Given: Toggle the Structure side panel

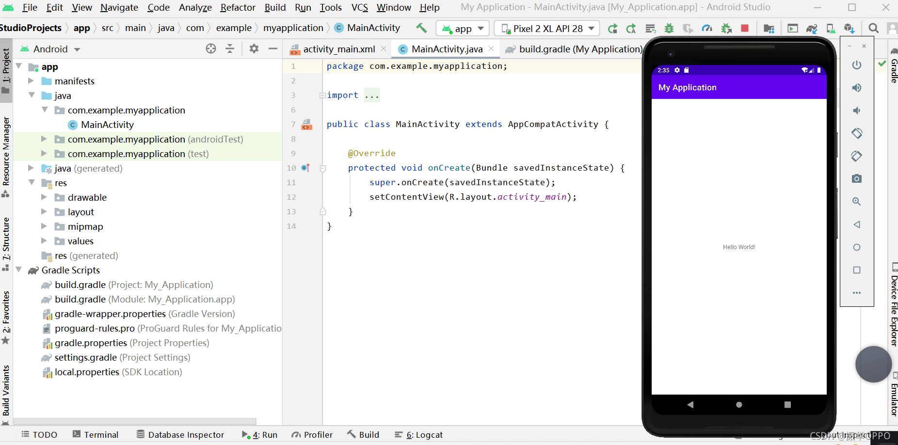Looking at the screenshot, I should pos(6,244).
